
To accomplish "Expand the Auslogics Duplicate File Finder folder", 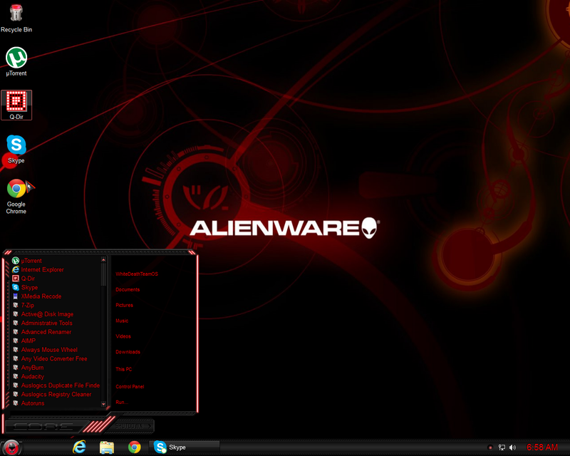I will pos(56,385).
